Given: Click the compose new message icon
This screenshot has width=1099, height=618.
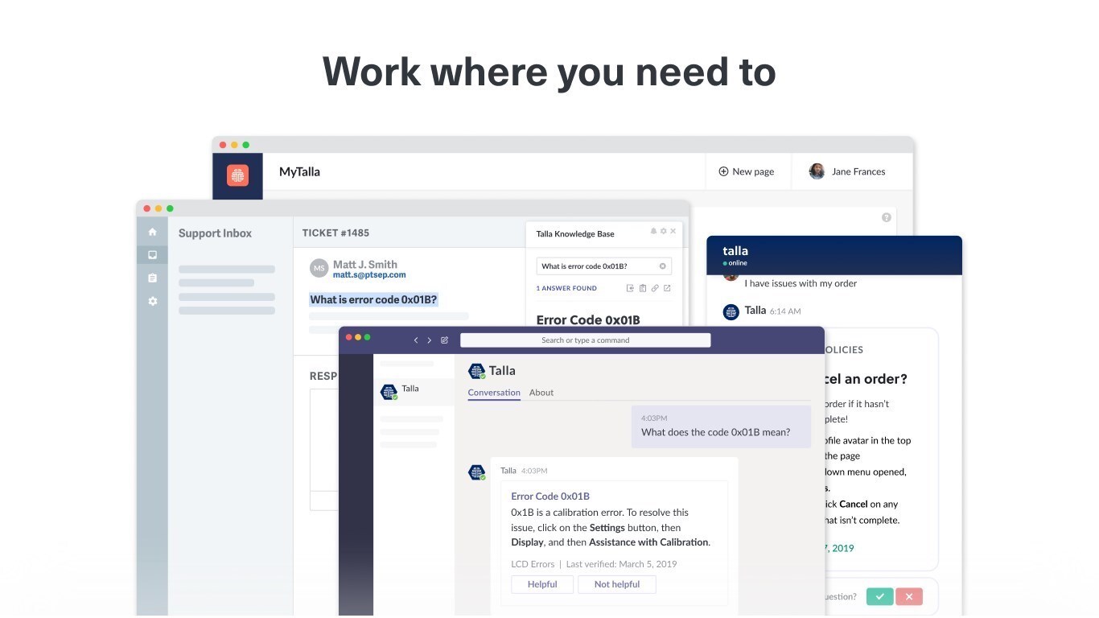Looking at the screenshot, I should [x=444, y=340].
